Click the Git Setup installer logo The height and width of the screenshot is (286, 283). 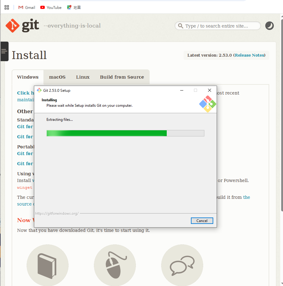point(208,104)
